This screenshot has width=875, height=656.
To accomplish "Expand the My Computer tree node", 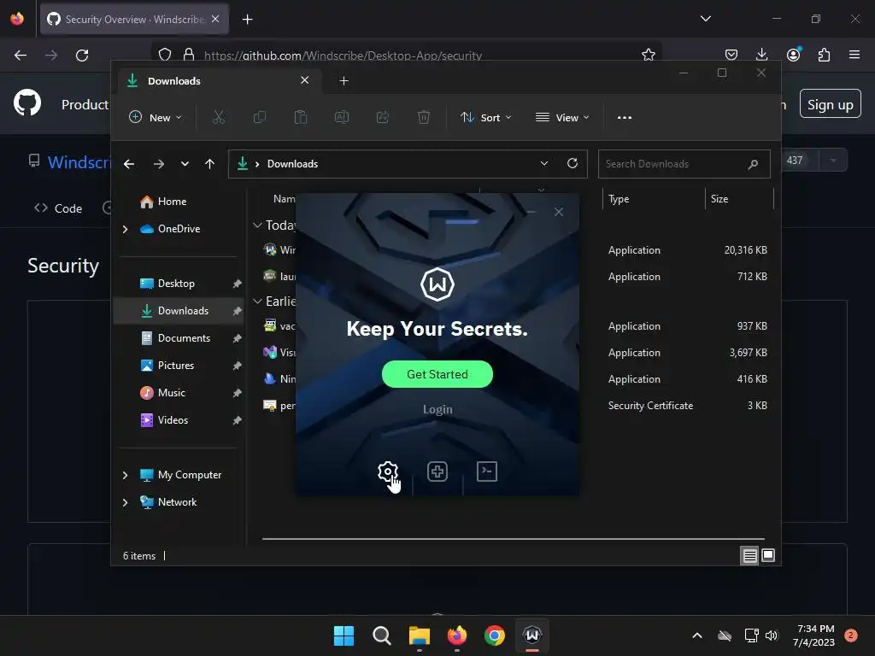I will click(x=125, y=475).
